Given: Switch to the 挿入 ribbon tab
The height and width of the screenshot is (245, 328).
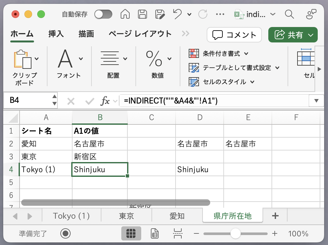Looking at the screenshot, I should [56, 34].
